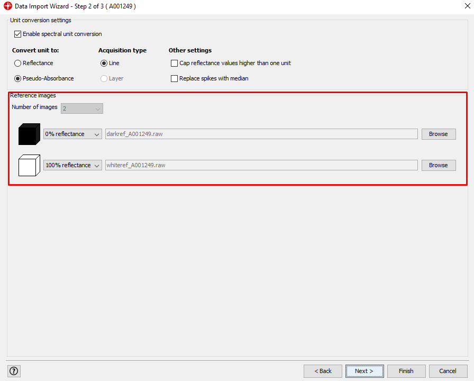Click the black cube dark reference icon
Screen dimensions: 474x381
[x=29, y=134]
